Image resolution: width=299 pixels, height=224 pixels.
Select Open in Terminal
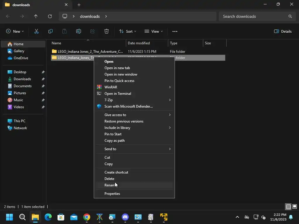tap(134, 94)
